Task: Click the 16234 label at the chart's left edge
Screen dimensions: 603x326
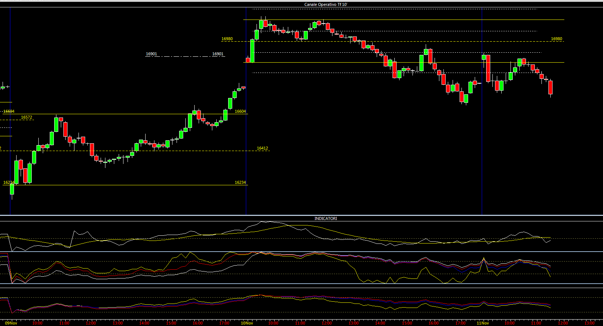Action: [x=9, y=182]
